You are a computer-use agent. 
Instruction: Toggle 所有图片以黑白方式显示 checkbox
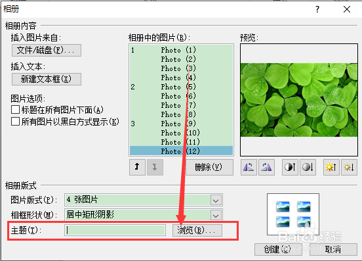15,121
